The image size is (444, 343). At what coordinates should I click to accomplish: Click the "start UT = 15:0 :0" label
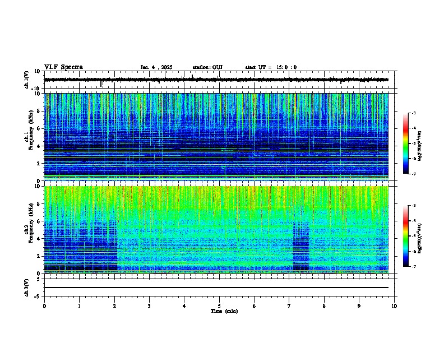tap(271, 67)
